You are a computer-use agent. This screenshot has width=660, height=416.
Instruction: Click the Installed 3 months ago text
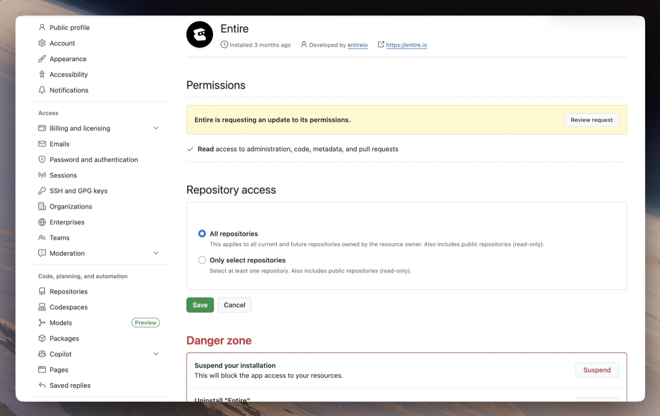(x=260, y=45)
